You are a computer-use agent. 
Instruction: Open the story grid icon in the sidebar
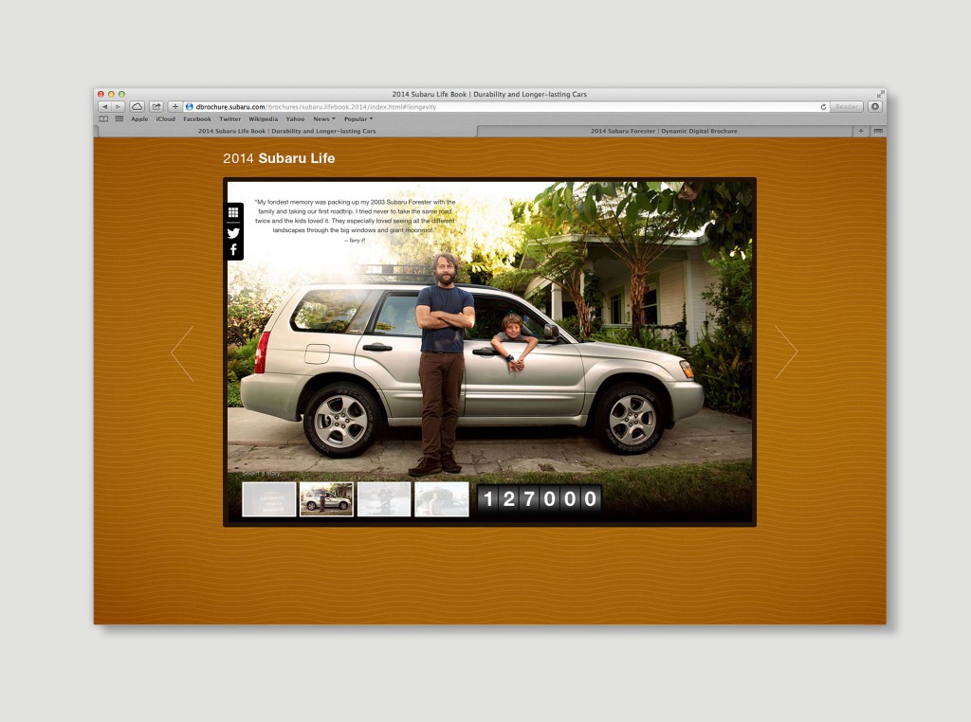[233, 212]
